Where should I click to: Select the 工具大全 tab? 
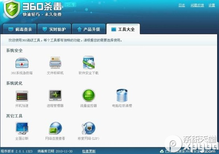(x=123, y=29)
